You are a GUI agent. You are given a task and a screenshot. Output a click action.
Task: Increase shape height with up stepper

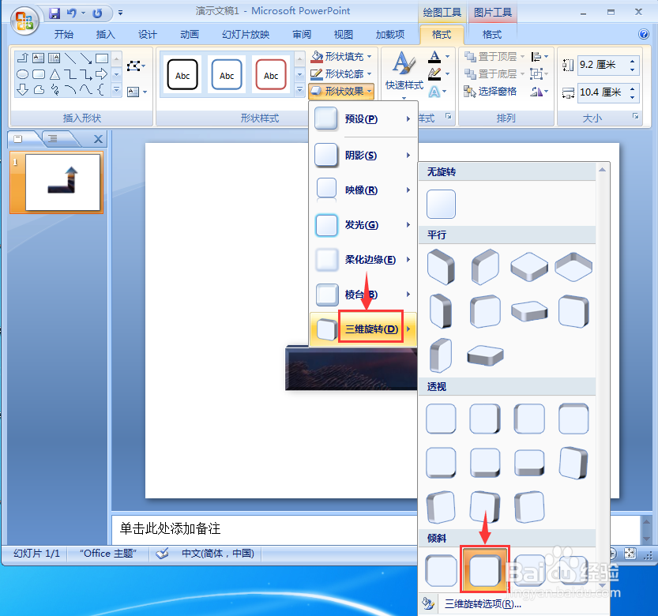point(633,61)
